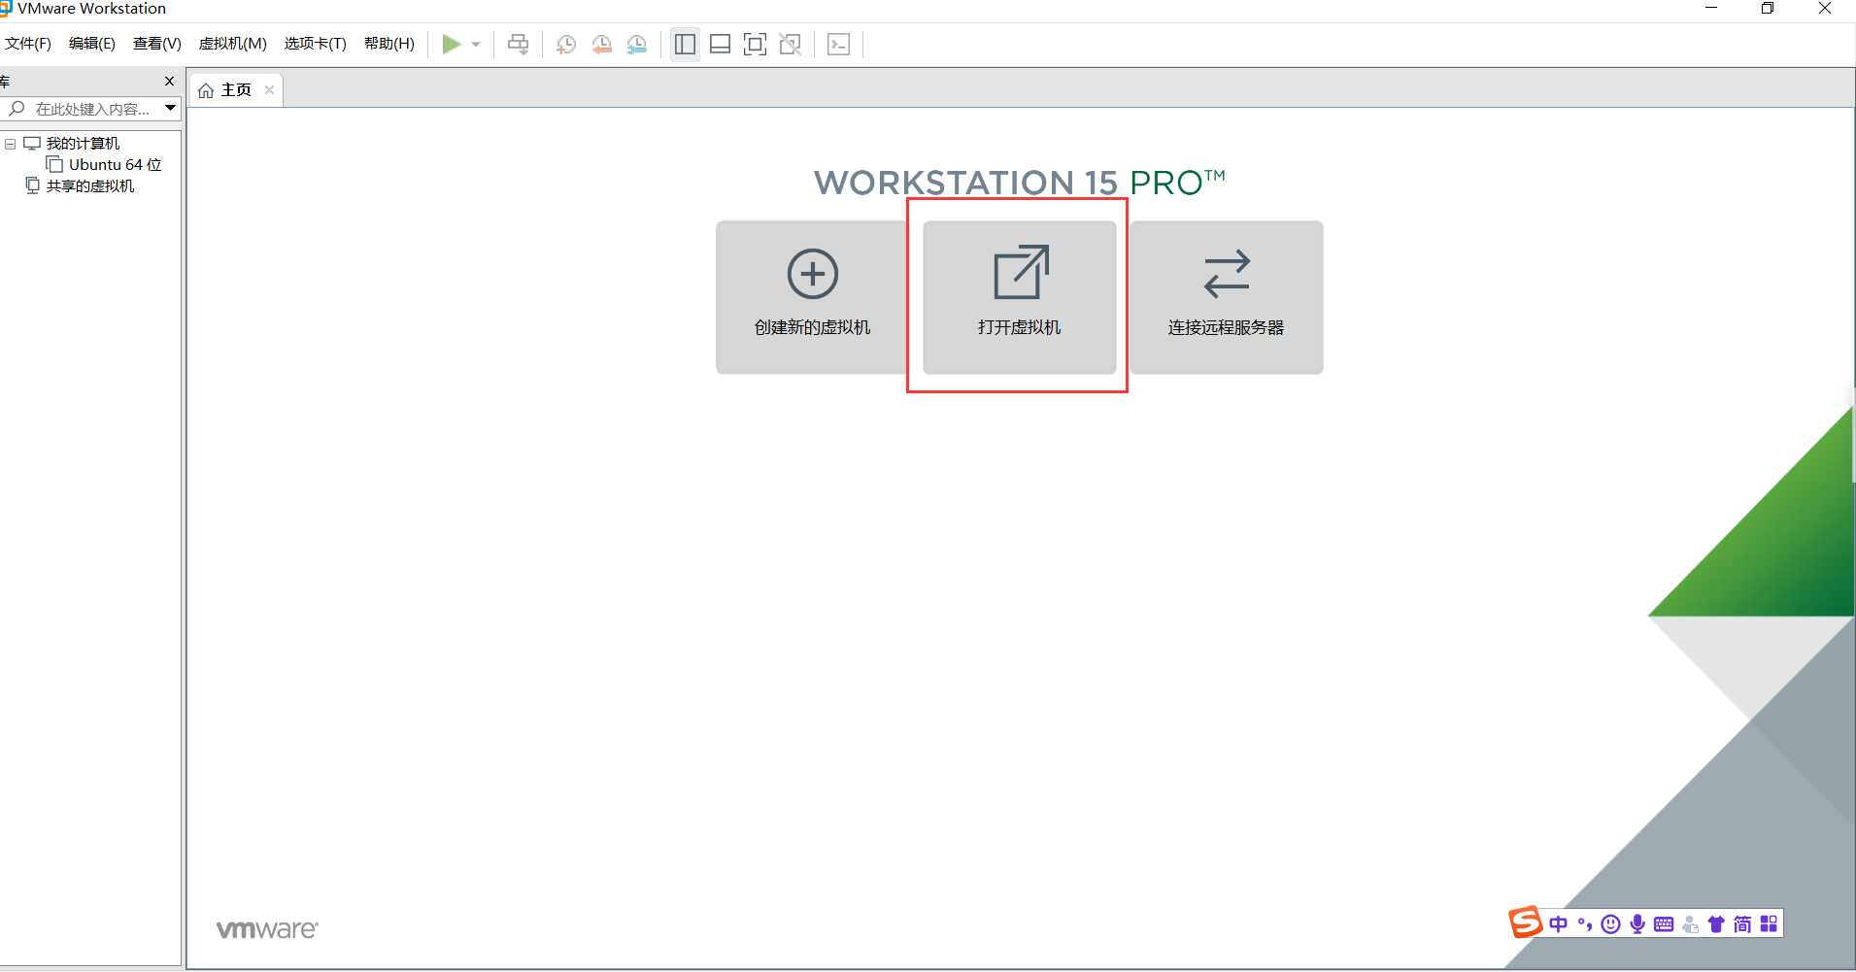The width and height of the screenshot is (1856, 972).
Task: Click the Sogou input method logo
Action: coord(1526,922)
